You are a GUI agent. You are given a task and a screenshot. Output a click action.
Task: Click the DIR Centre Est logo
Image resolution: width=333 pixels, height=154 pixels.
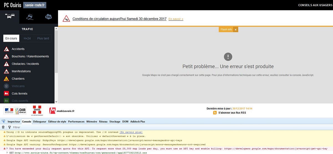pos(15,111)
